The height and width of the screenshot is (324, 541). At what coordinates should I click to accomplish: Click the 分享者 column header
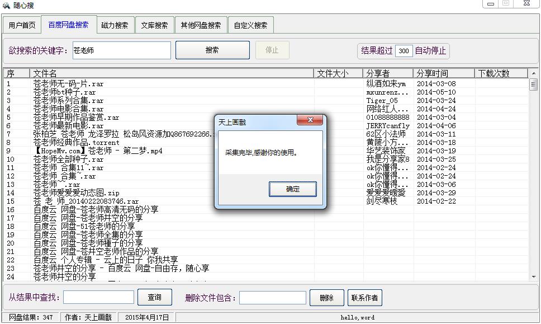tap(388, 73)
